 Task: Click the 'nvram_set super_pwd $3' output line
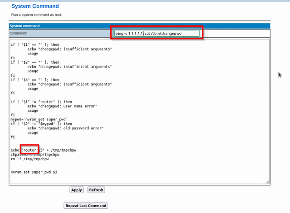click(34, 172)
